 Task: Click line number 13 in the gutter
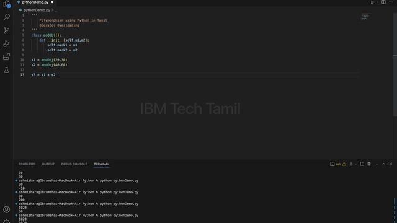pyautogui.click(x=22, y=75)
